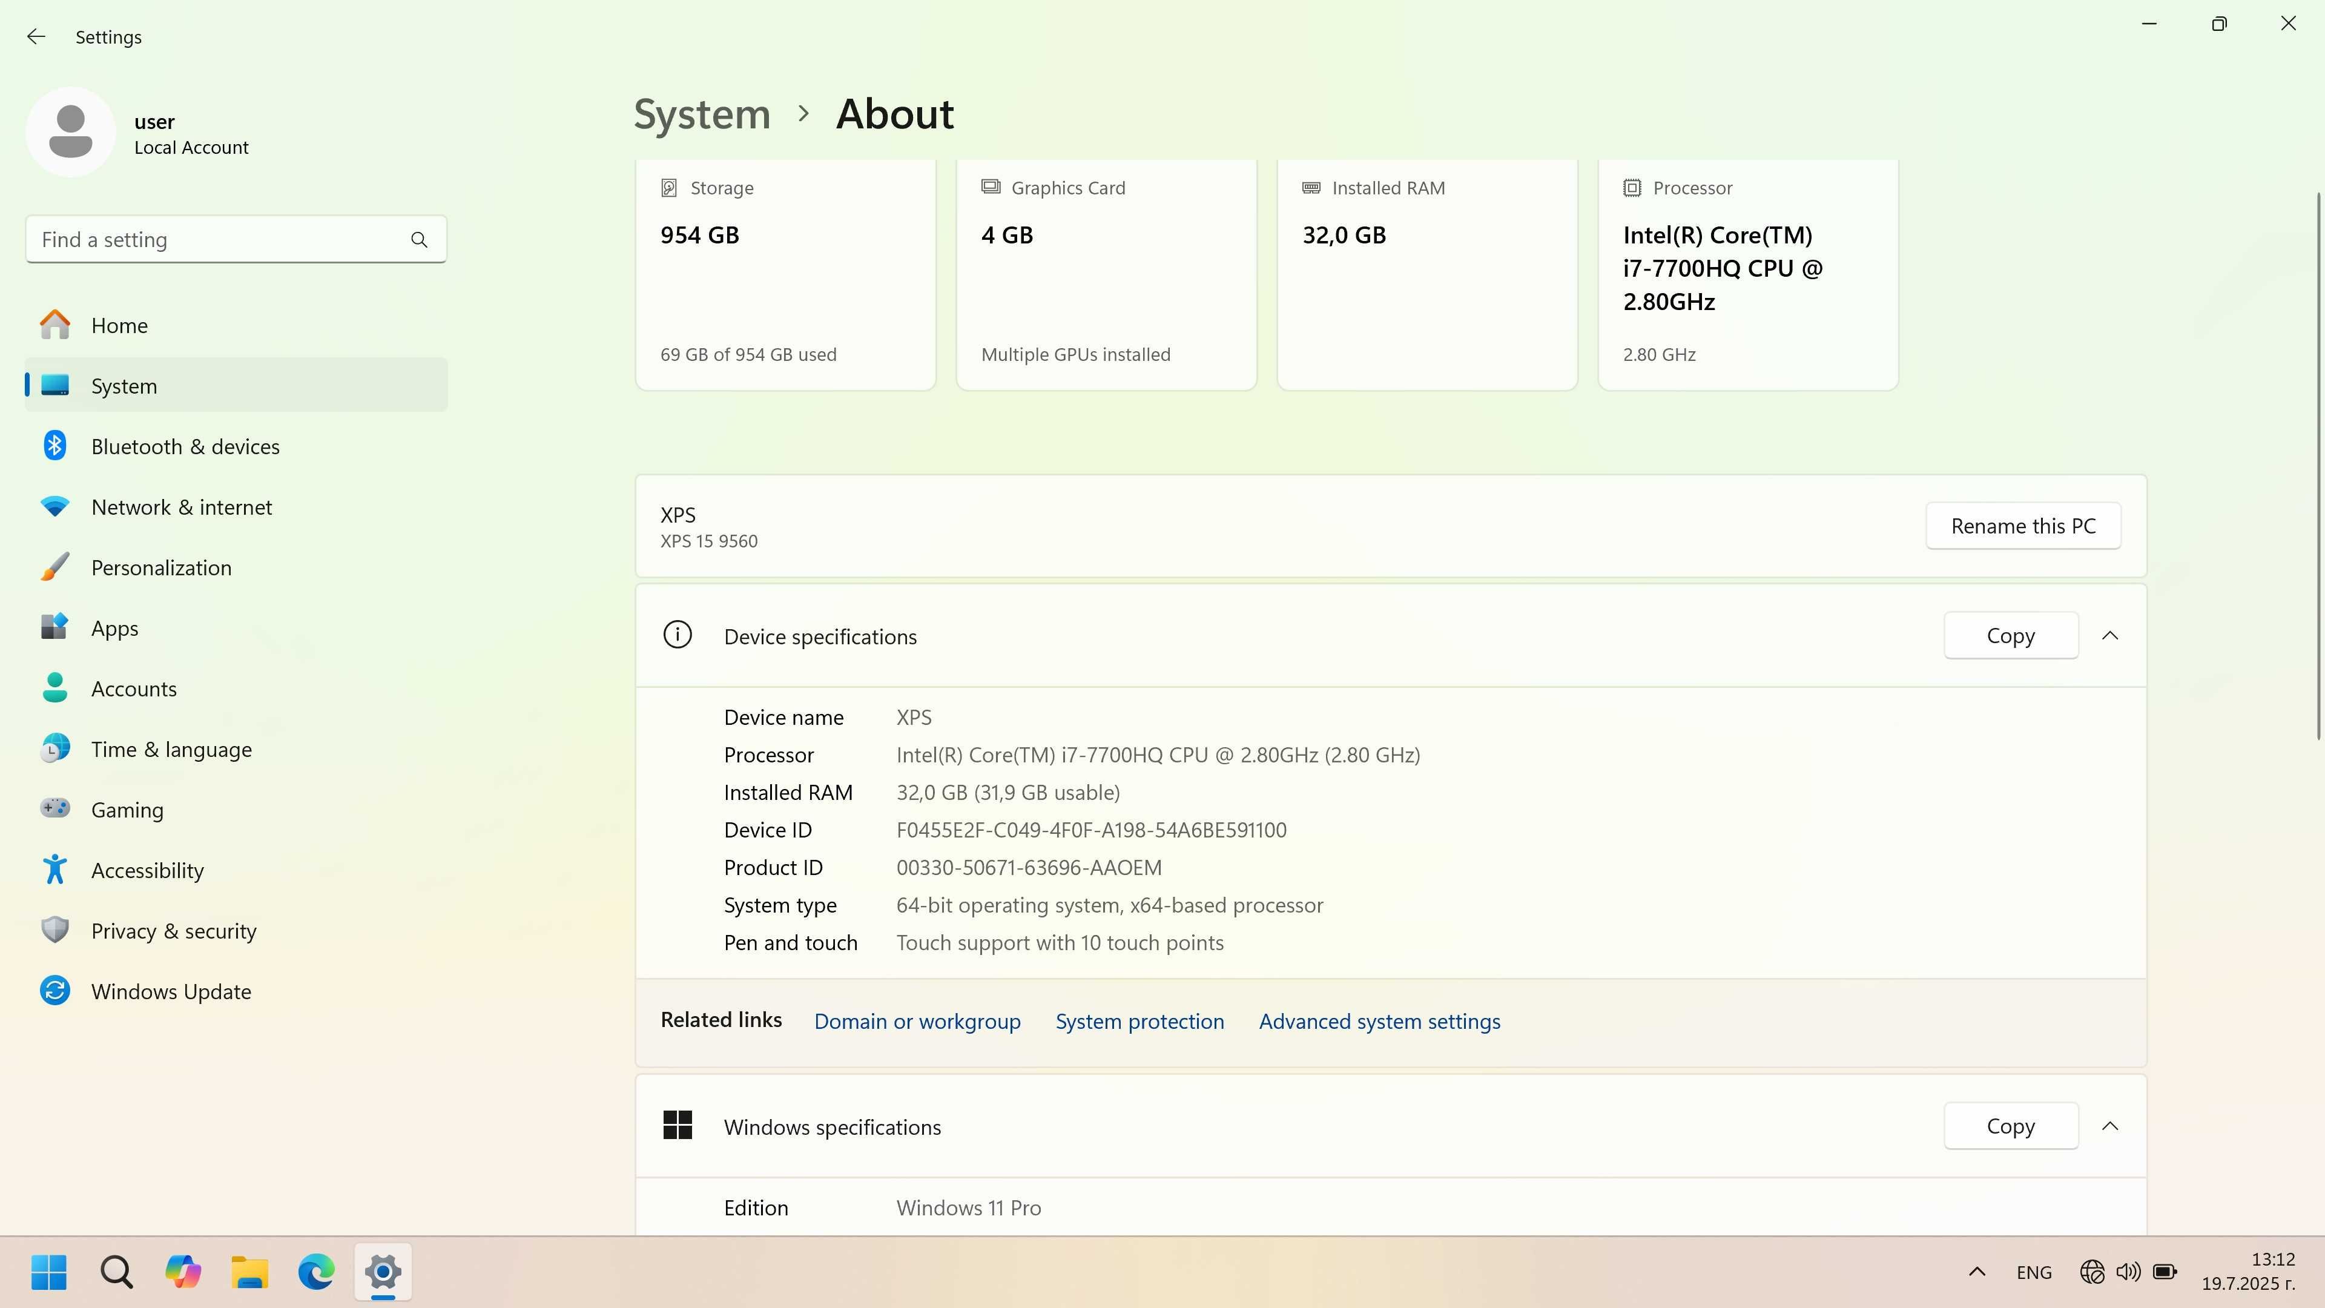Click the Windows 11 Pro edition value

click(968, 1208)
